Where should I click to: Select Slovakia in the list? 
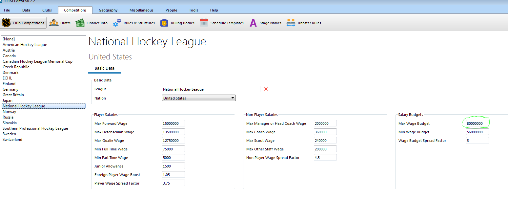pyautogui.click(x=43, y=123)
